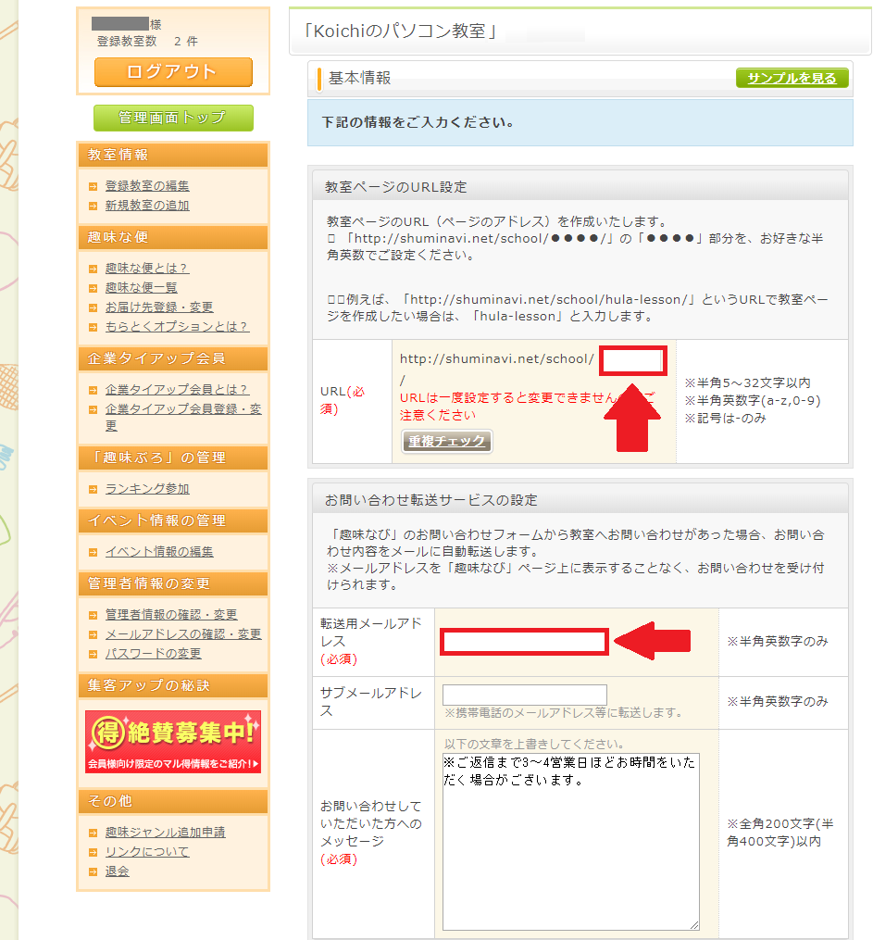This screenshot has width=873, height=940.
Task: Open お届け先登録・変更 link
Action: 159,307
